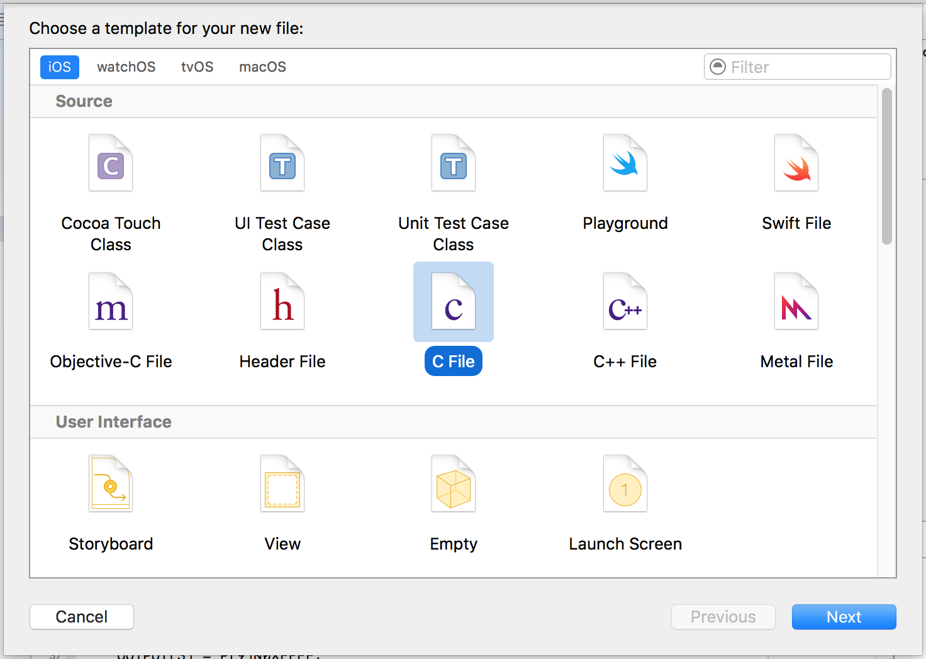Show macOS file templates tab

tap(262, 67)
